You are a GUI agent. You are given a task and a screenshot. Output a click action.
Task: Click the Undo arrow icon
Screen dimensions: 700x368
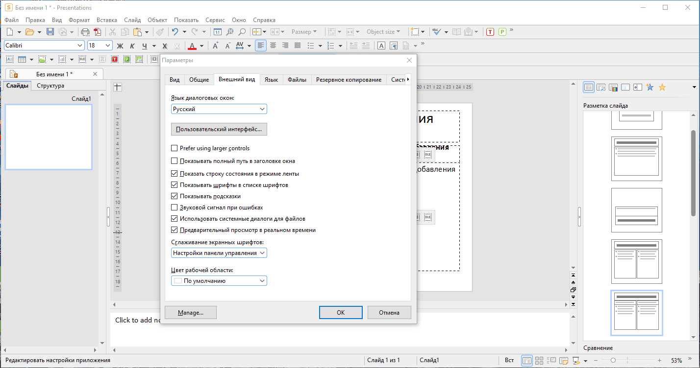coord(175,32)
